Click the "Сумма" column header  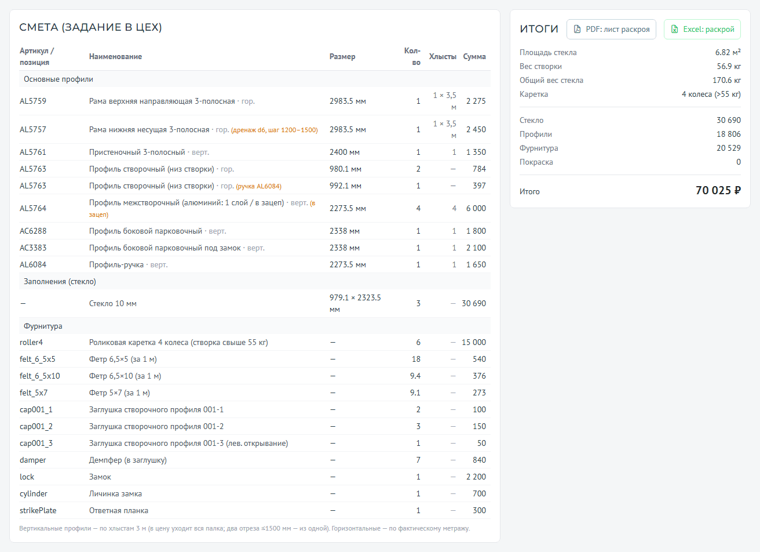click(474, 56)
